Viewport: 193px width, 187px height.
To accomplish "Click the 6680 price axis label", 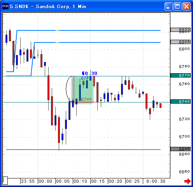I will [x=184, y=154].
